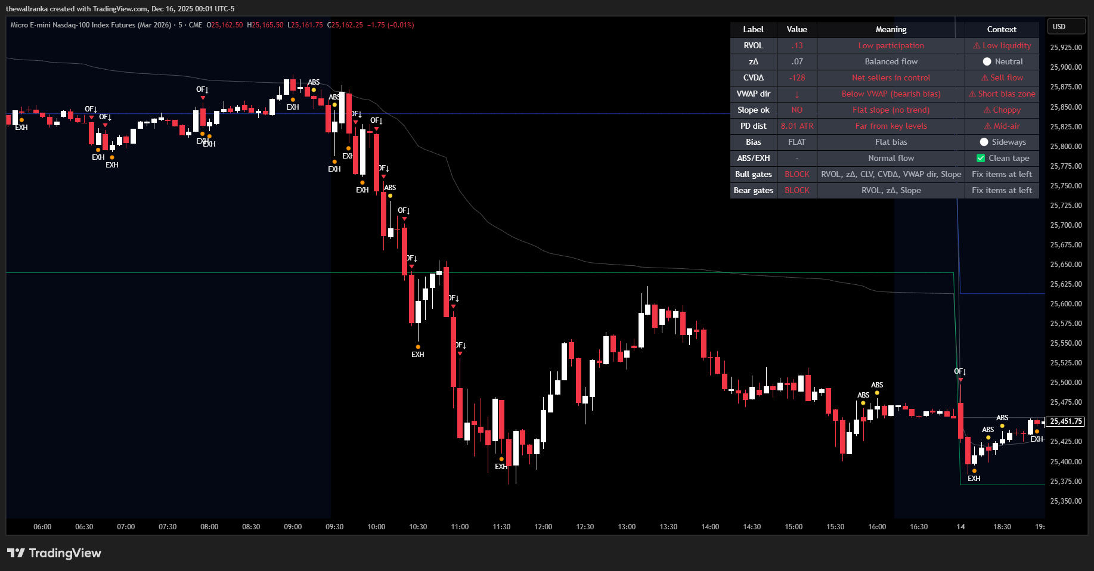Click the close value C25,162.25

(345, 25)
